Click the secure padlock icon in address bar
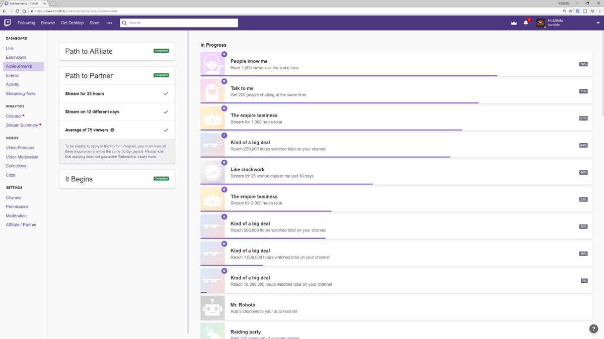 [31, 11]
